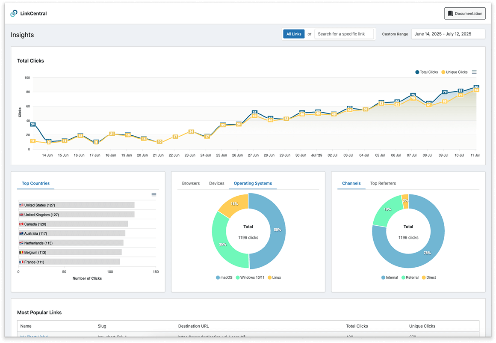Click the Netherlands flag icon
Viewport: 496px width, 343px height.
point(21,243)
